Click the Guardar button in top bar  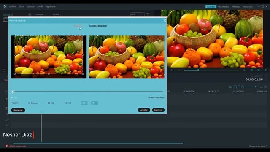pyautogui.click(x=211, y=7)
